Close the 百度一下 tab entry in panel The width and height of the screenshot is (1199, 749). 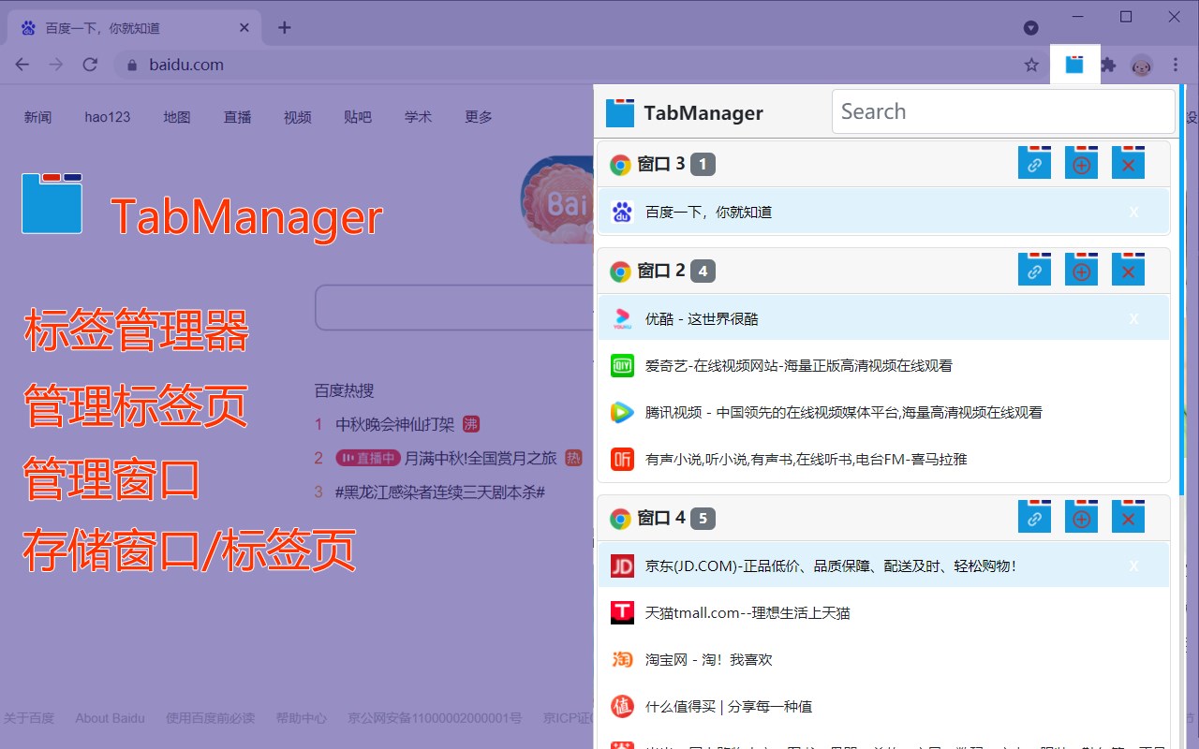[1133, 213]
